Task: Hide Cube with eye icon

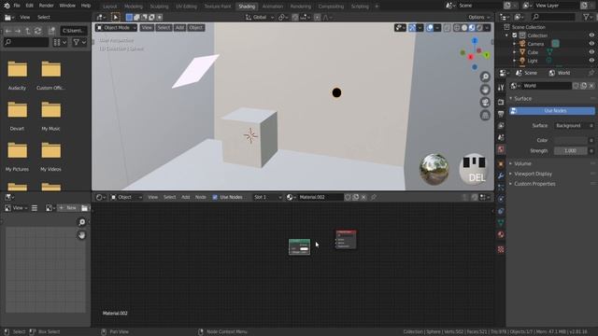Action: 591,52
